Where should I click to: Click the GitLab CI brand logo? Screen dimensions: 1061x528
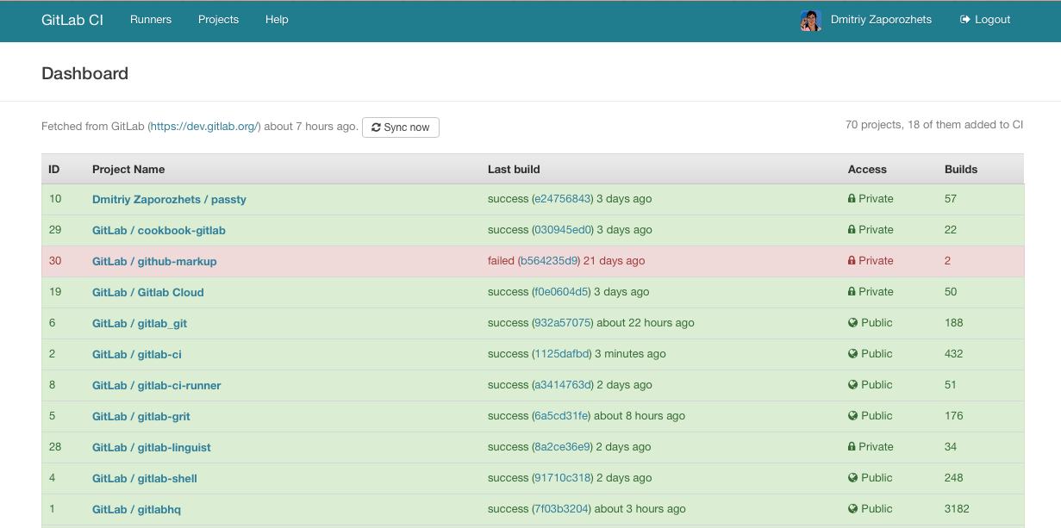tap(72, 20)
